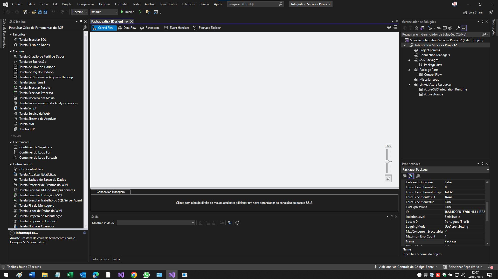Click the Home icon in Solution Explorer
Viewport: 498px width, 279px height.
[416, 28]
